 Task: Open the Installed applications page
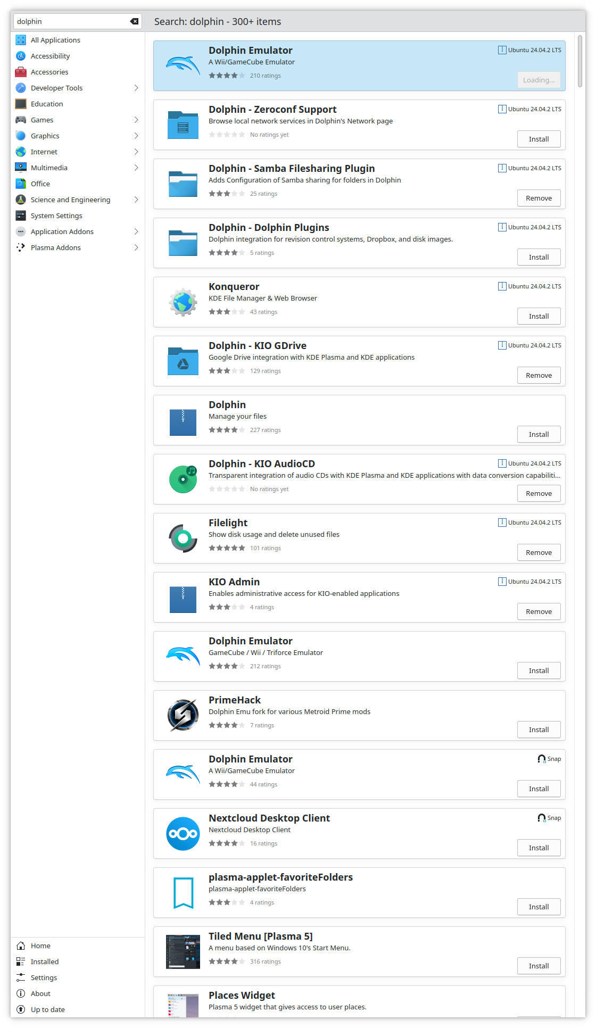pyautogui.click(x=78, y=961)
